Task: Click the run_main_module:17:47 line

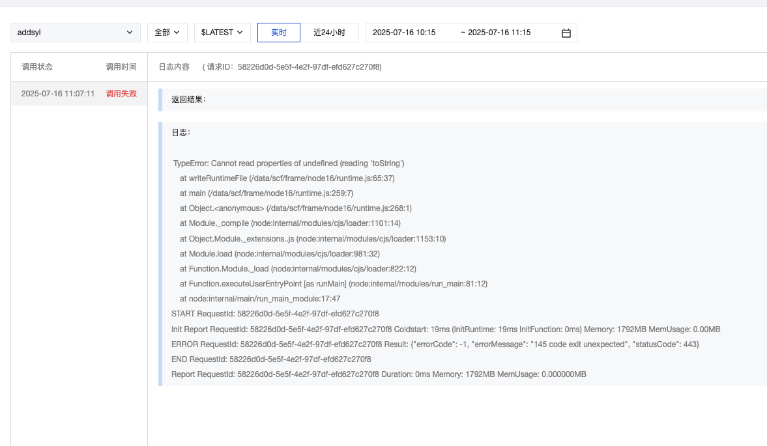Action: 260,299
